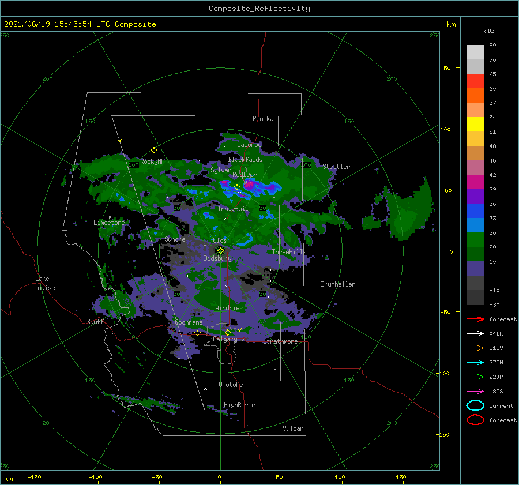Click the Cochrane city label
This screenshot has height=485, width=519.
(x=189, y=322)
